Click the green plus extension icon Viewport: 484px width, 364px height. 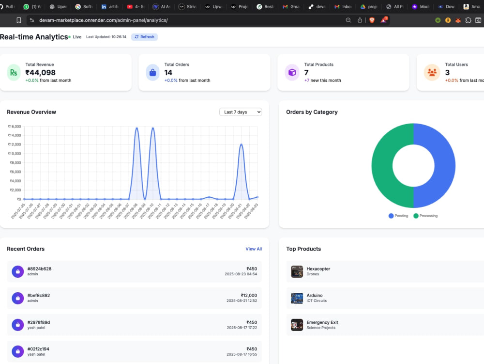[x=438, y=20]
